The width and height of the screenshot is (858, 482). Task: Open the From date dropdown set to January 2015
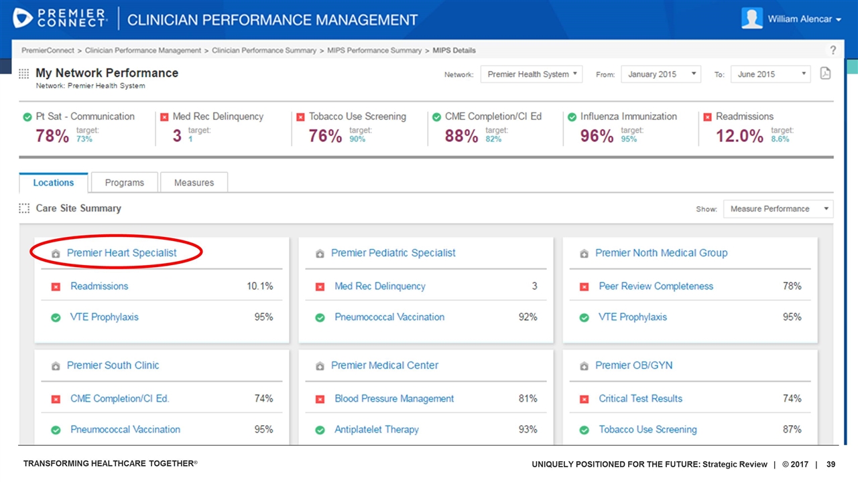tap(661, 74)
